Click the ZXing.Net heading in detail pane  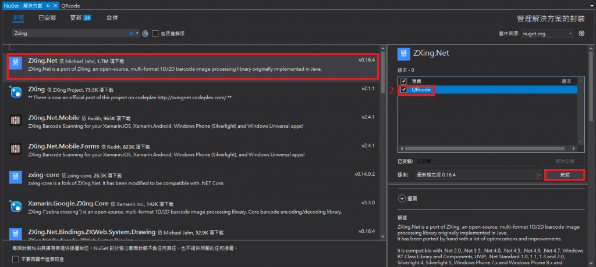[x=431, y=53]
